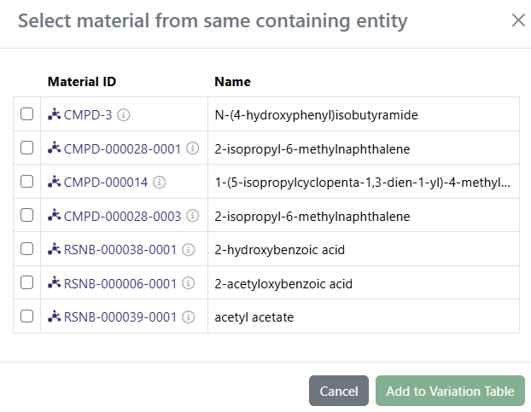Open the RSNB-000039-0001 material link

pyautogui.click(x=120, y=317)
